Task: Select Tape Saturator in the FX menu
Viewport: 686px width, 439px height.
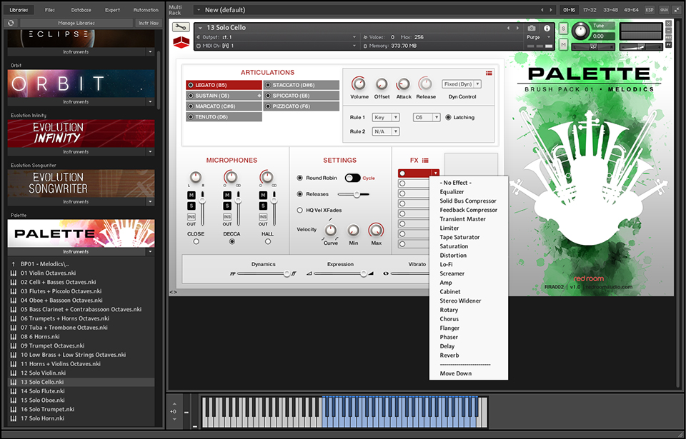Action: click(x=459, y=238)
